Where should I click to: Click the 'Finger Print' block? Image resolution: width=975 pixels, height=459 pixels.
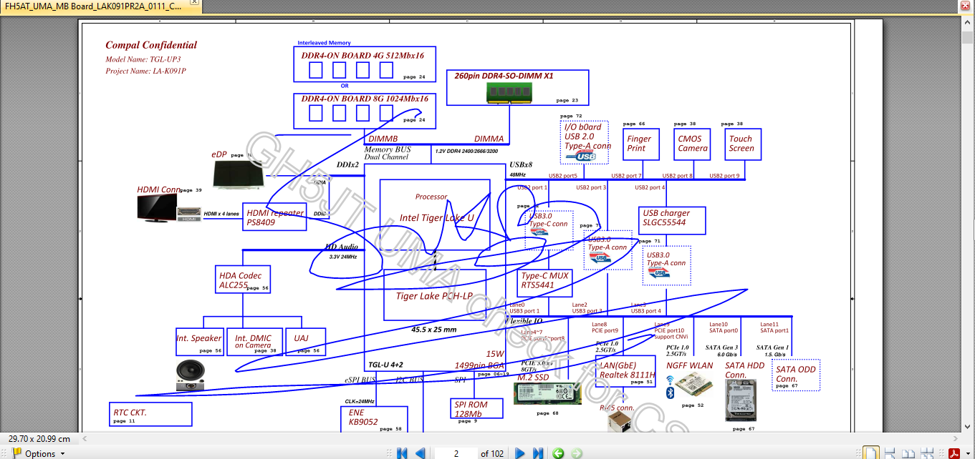pos(640,144)
